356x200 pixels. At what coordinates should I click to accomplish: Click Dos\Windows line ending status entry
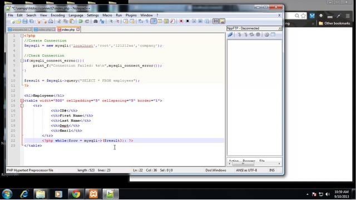216,171
